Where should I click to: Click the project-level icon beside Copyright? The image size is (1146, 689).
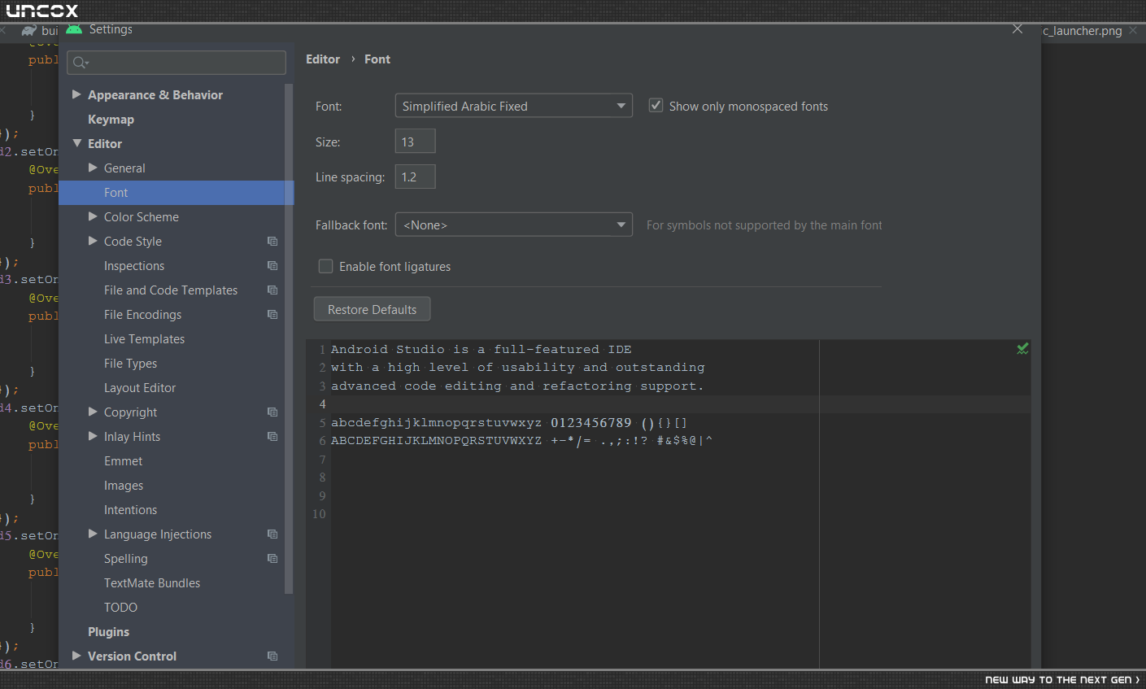pyautogui.click(x=272, y=412)
